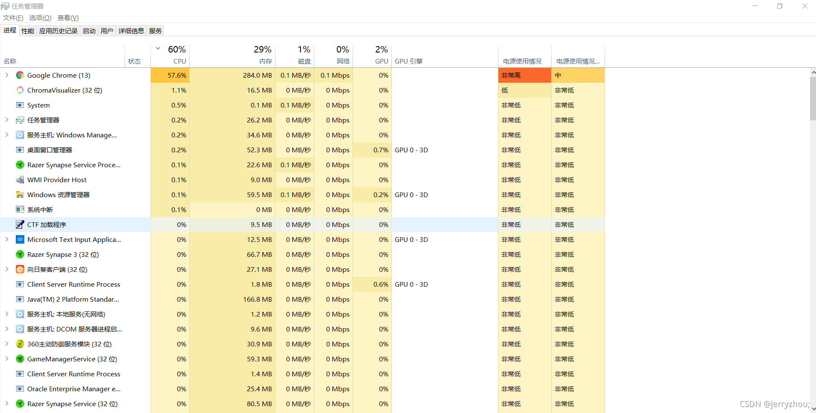Expand 服务主机: 本地服务(无网络) group

click(x=7, y=314)
